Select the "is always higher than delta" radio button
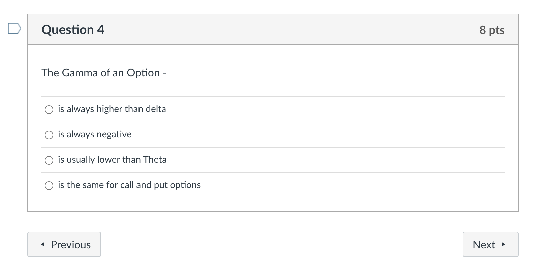The width and height of the screenshot is (556, 262). point(49,110)
